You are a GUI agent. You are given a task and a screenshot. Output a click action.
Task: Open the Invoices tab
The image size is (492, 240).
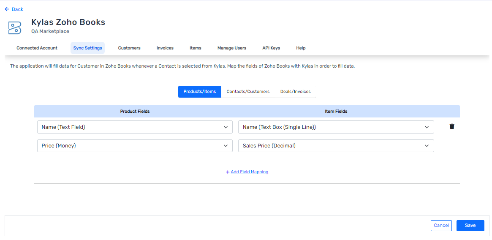pos(165,48)
